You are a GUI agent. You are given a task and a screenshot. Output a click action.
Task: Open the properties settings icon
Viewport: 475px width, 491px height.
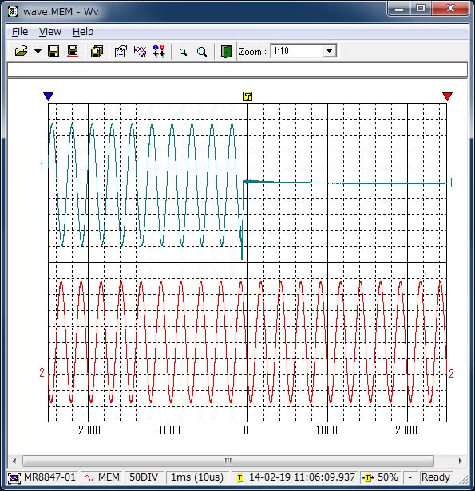tap(121, 51)
